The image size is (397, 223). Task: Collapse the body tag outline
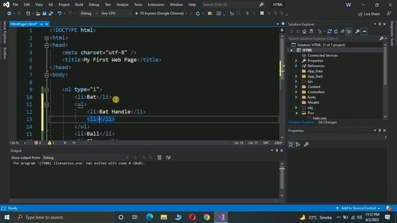47,75
